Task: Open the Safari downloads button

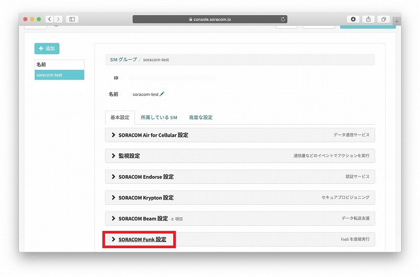Action: (x=353, y=19)
